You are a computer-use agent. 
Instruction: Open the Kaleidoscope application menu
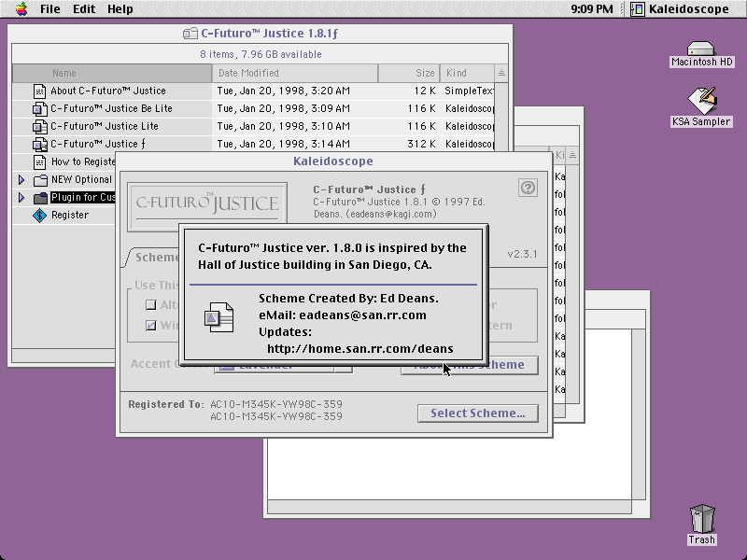tap(681, 9)
